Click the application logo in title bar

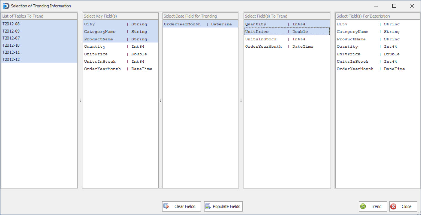point(6,6)
